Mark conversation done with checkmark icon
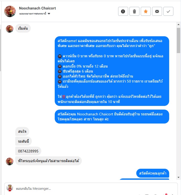181x195 pixels. click(x=168, y=11)
